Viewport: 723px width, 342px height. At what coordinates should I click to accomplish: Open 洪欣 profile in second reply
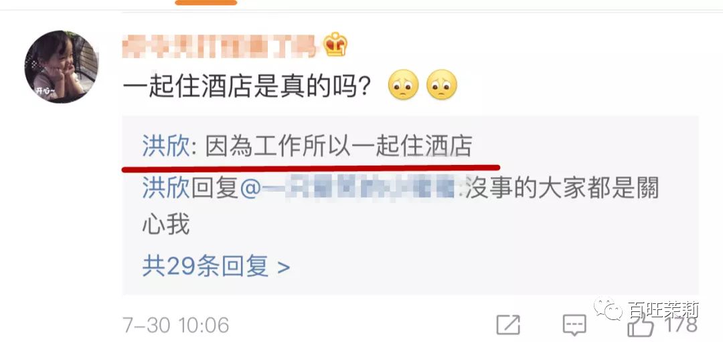(x=165, y=189)
